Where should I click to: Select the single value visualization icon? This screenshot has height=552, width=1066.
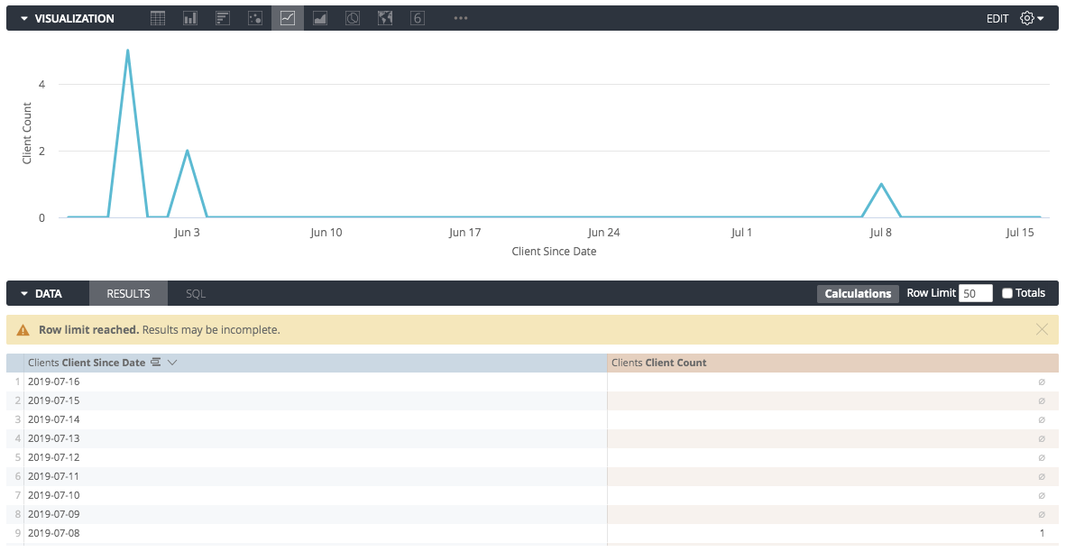(418, 18)
